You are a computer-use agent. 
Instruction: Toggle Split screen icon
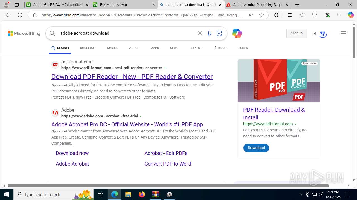tap(290, 15)
